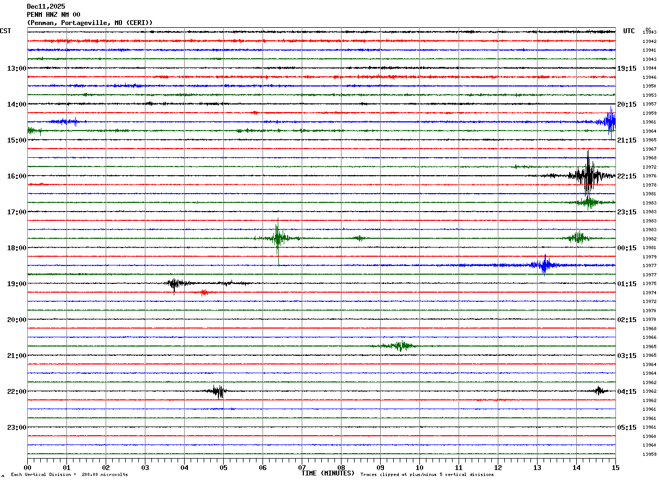This screenshot has width=659, height=482.
Task: Click the 22:15 UTC time label
Action: 627,176
